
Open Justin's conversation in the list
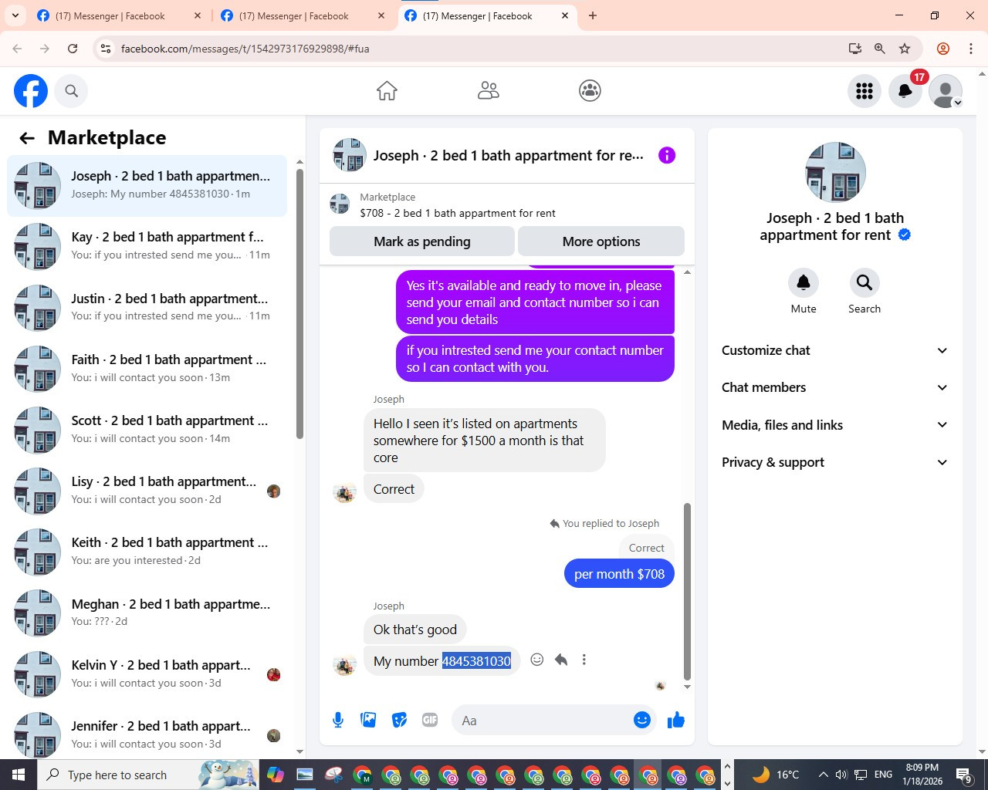pos(147,308)
